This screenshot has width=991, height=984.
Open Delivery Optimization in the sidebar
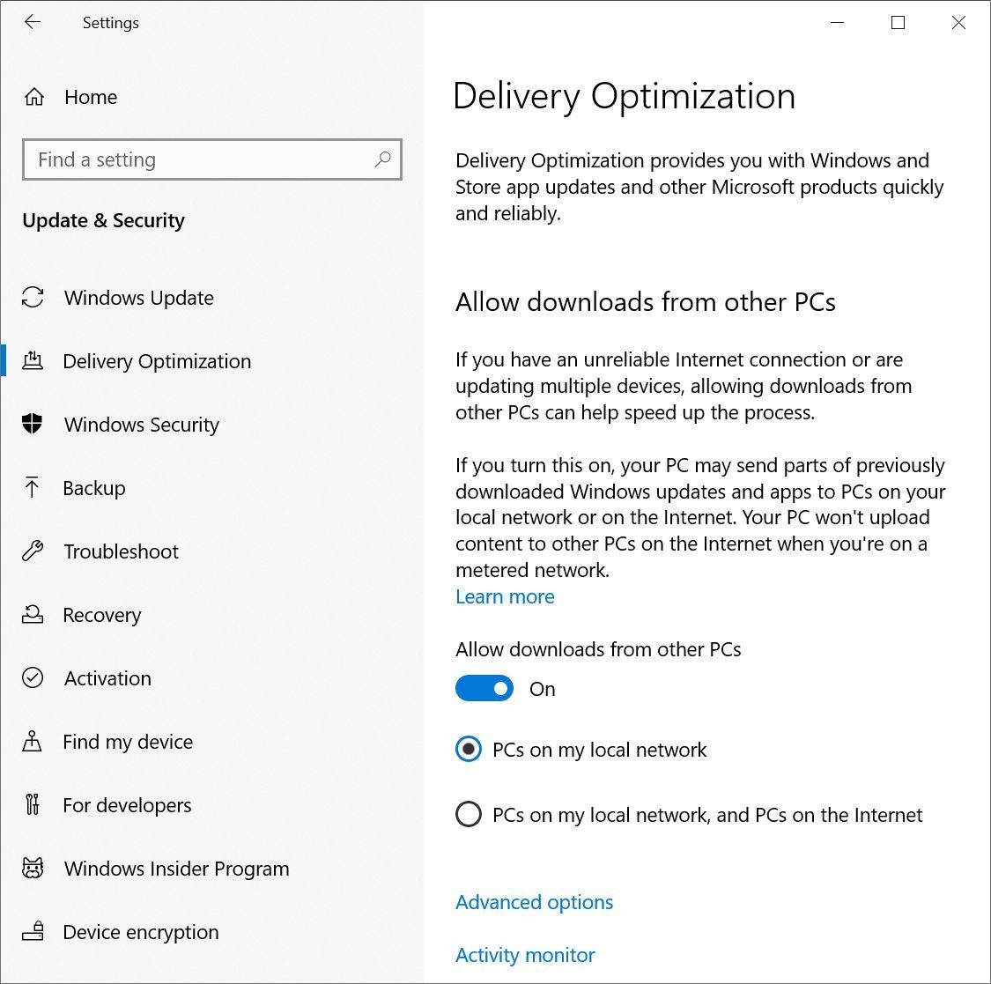157,361
